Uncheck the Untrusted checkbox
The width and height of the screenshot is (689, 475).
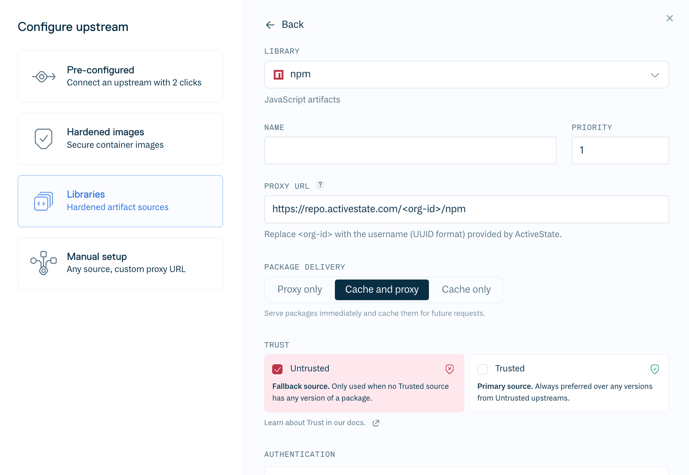[277, 369]
